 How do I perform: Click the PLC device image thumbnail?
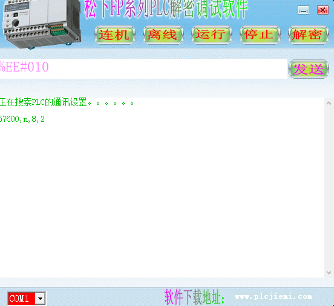tap(42, 24)
